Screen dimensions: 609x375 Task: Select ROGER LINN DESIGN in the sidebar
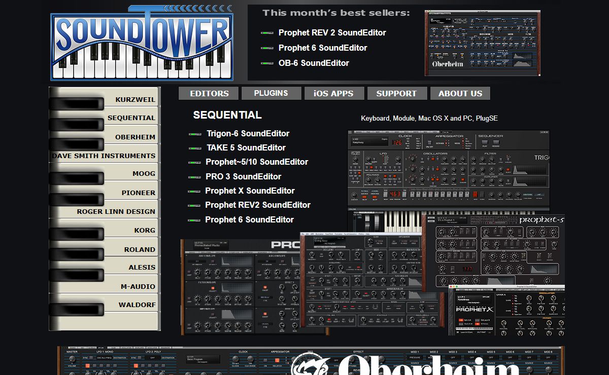click(116, 211)
